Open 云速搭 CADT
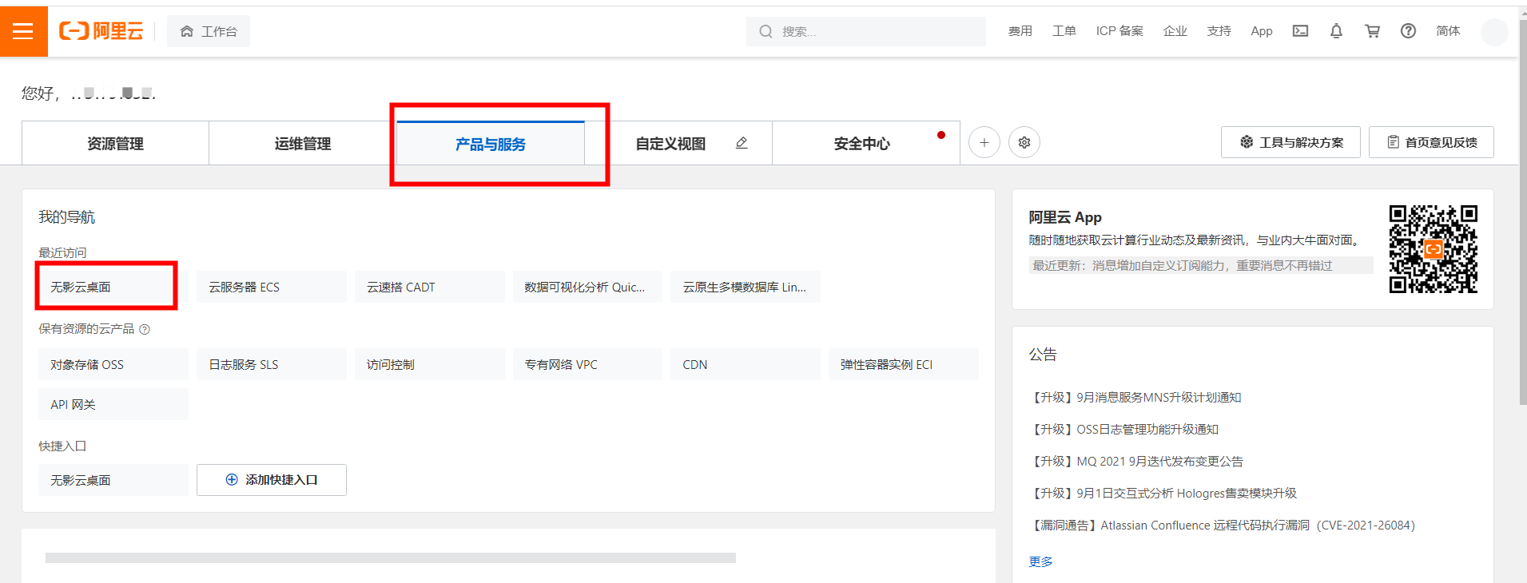 (x=430, y=287)
